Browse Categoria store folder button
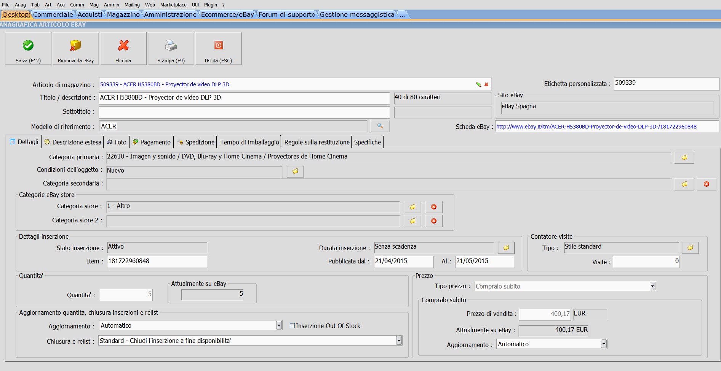Viewport: 721px width, 371px height. [x=412, y=207]
